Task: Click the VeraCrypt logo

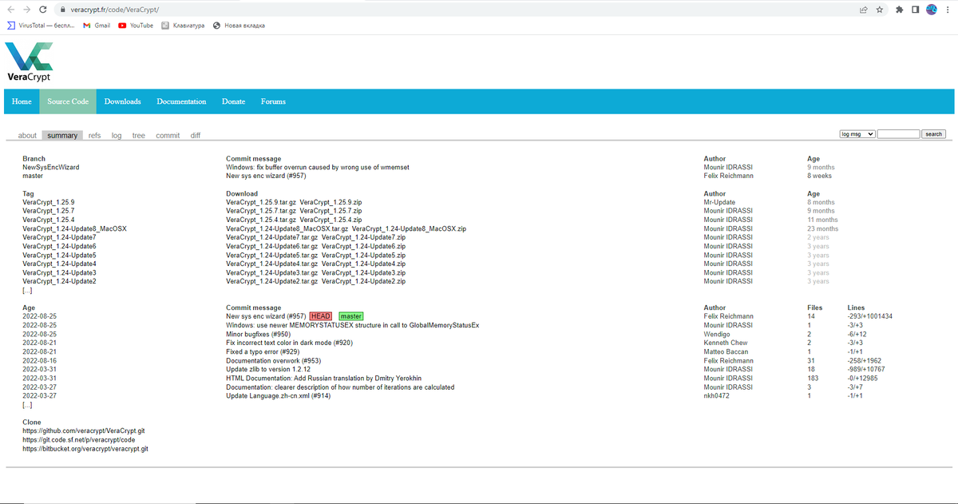Action: (x=28, y=62)
